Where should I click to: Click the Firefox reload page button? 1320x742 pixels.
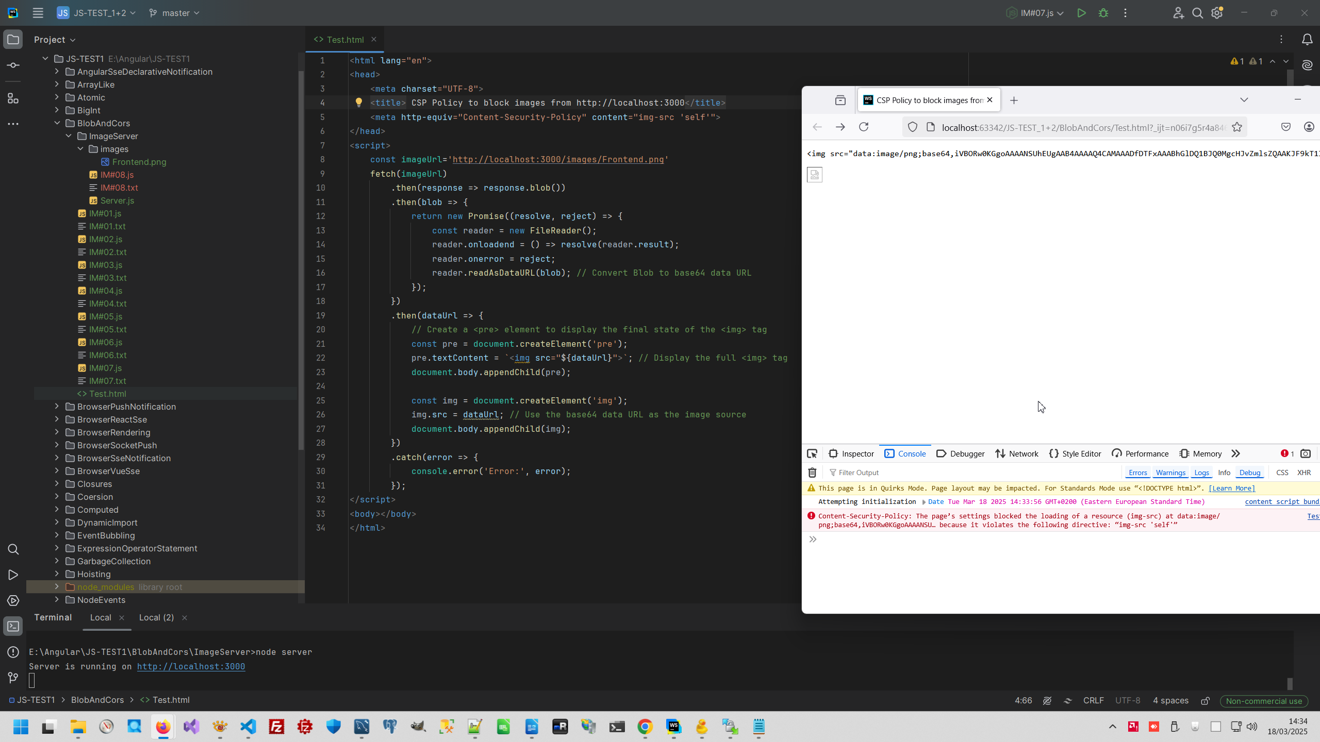[x=864, y=127]
